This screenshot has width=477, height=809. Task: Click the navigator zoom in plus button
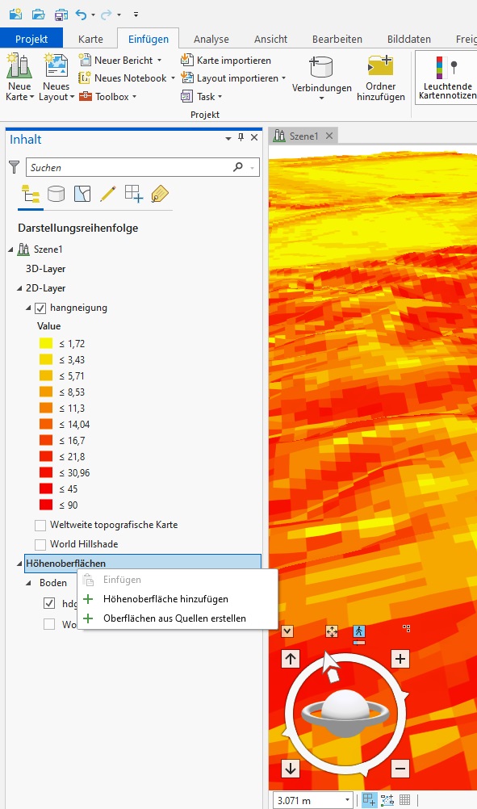pyautogui.click(x=400, y=659)
